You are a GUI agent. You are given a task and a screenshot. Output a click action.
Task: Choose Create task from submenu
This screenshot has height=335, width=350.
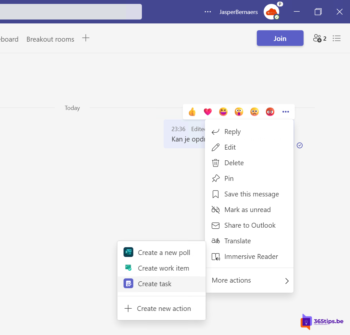pos(162,284)
